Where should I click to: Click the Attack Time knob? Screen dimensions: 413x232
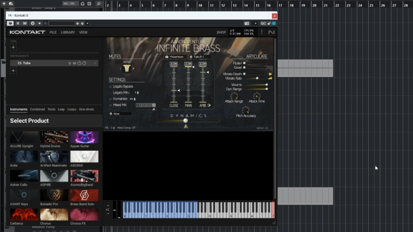coord(256,96)
